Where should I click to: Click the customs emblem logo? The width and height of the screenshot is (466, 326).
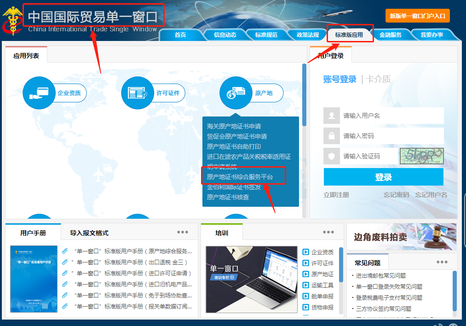12,21
